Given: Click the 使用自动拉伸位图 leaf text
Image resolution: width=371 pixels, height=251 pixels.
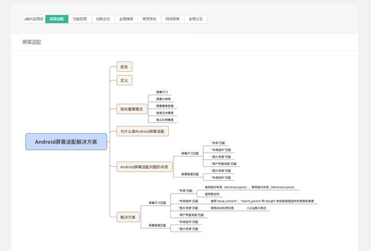Looking at the screenshot, I should [x=222, y=208].
